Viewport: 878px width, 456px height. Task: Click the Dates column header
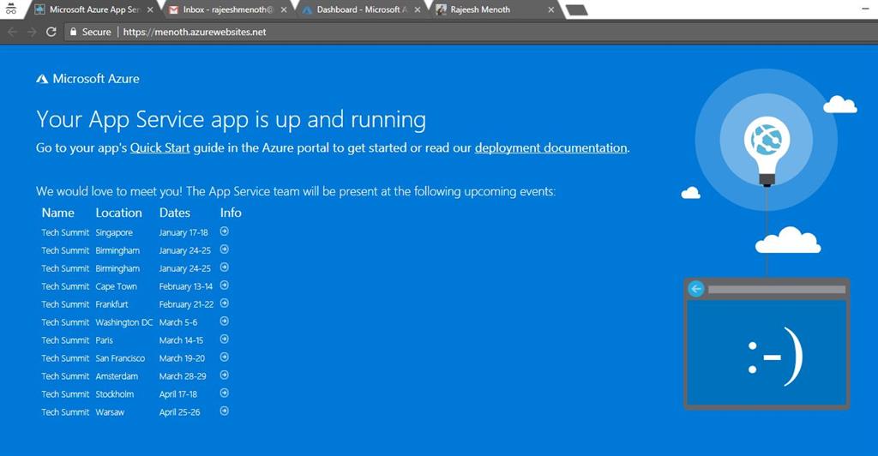coord(175,213)
